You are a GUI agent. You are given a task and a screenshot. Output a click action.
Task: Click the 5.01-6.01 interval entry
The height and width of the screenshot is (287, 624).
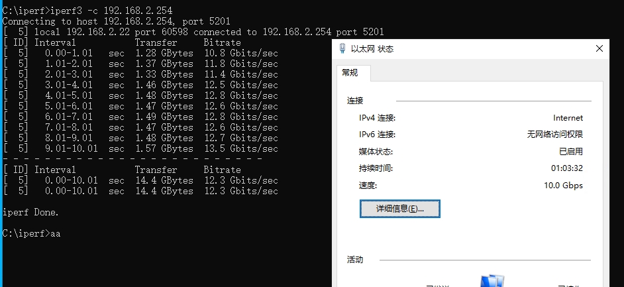click(69, 106)
